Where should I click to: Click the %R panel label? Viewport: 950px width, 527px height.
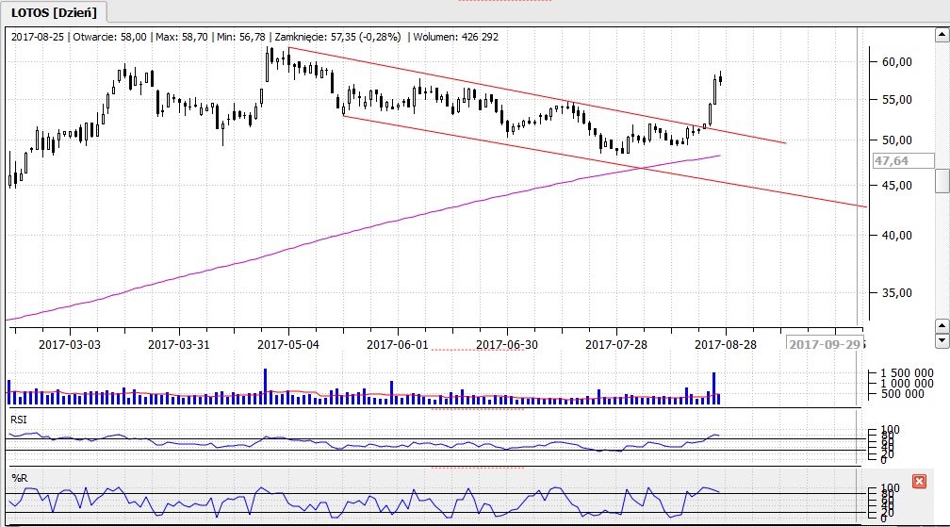pos(18,477)
